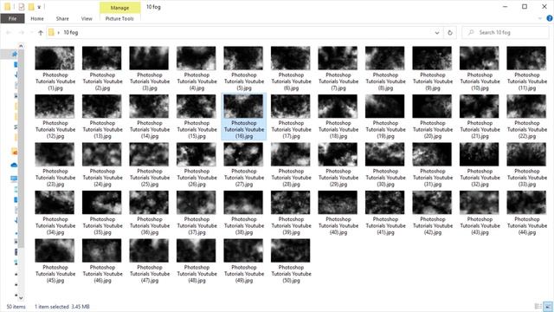Screen dimensions: 554x312
Task: Select thumbnail Photoshop Tutorials Youtube (1).jpg
Action: [55, 58]
